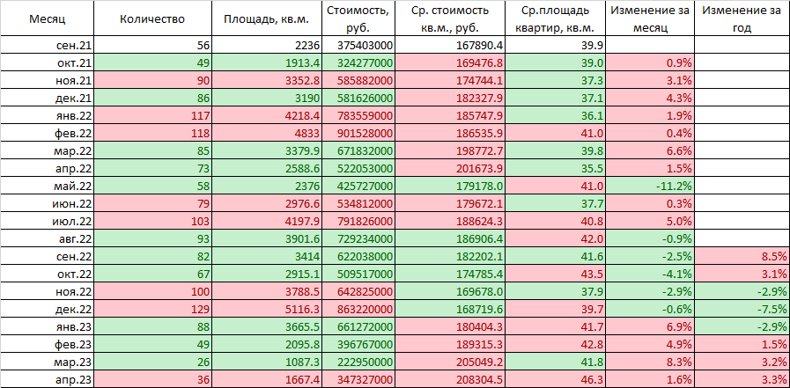Image resolution: width=790 pixels, height=388 pixels.
Task: Select the month cell 'мар.23'
Action: tap(48, 362)
